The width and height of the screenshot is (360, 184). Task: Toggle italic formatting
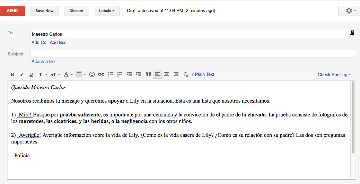tap(21, 75)
